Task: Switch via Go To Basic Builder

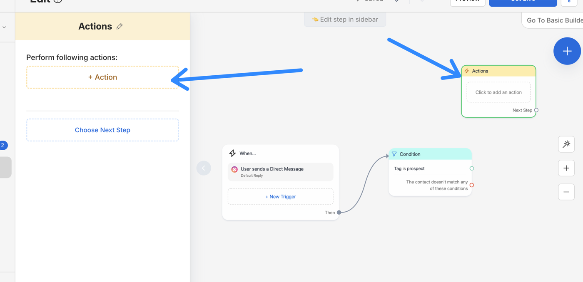Action: point(554,20)
